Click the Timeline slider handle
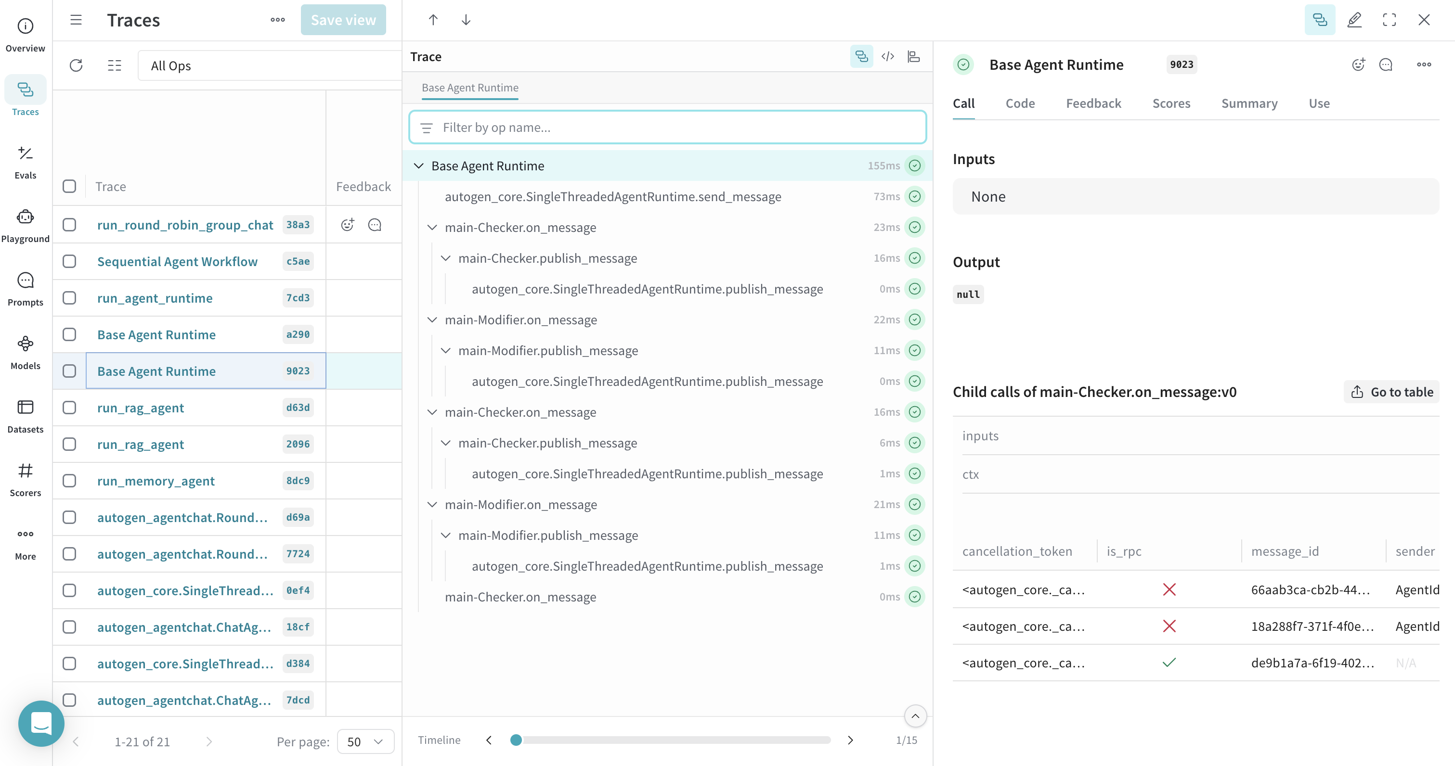 pos(515,740)
